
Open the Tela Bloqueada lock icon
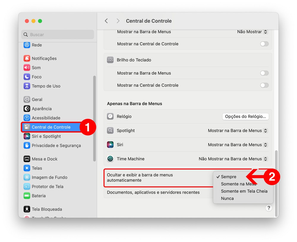pos(27,209)
